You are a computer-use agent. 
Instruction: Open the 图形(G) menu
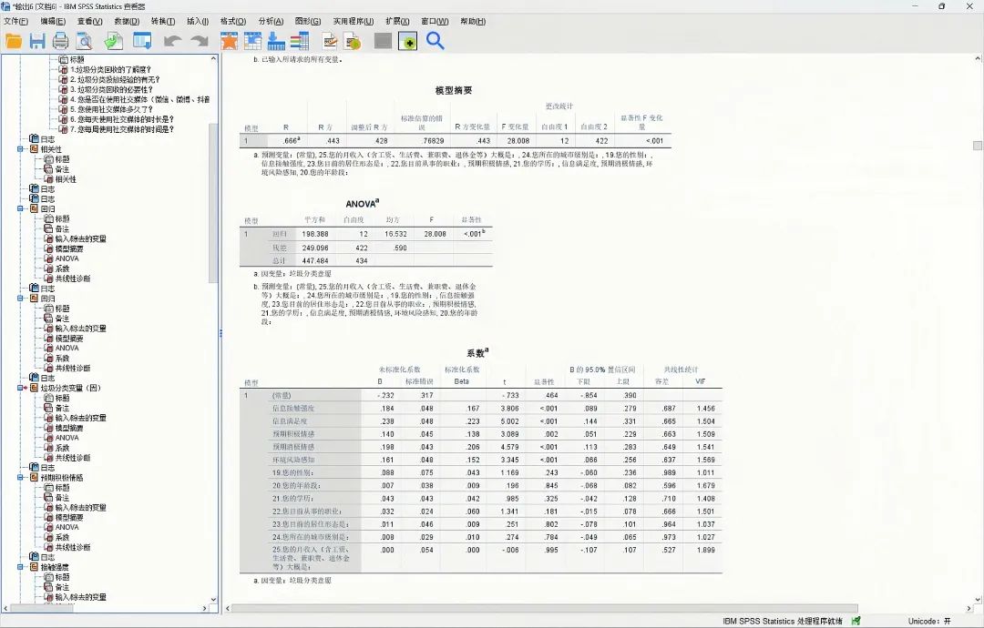[308, 21]
